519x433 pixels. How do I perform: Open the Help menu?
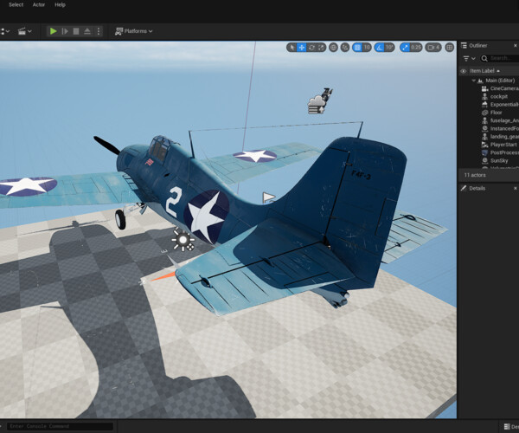(x=60, y=4)
